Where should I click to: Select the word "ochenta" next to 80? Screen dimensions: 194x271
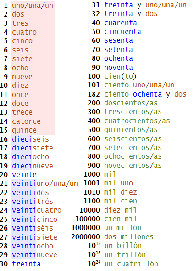click(118, 58)
